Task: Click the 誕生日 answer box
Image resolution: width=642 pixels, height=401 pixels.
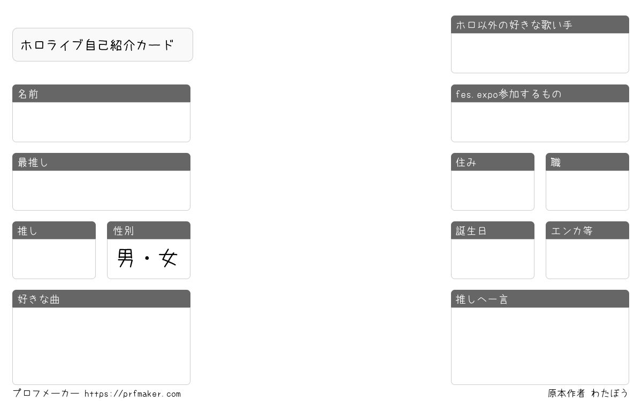Action: [x=493, y=259]
